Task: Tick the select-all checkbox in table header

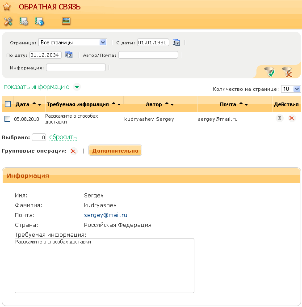Action: (x=8, y=104)
